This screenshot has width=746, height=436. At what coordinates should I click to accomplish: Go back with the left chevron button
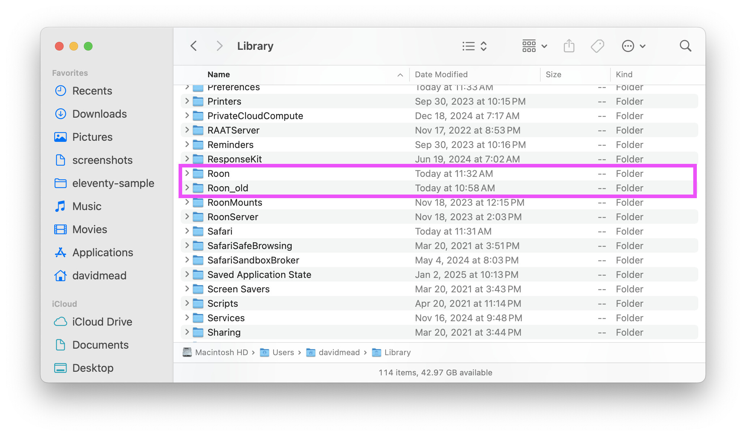[x=194, y=46]
